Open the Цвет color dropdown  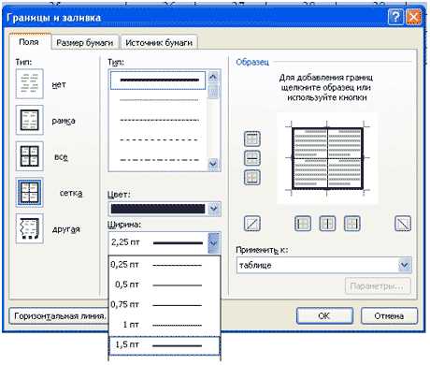[x=214, y=209]
